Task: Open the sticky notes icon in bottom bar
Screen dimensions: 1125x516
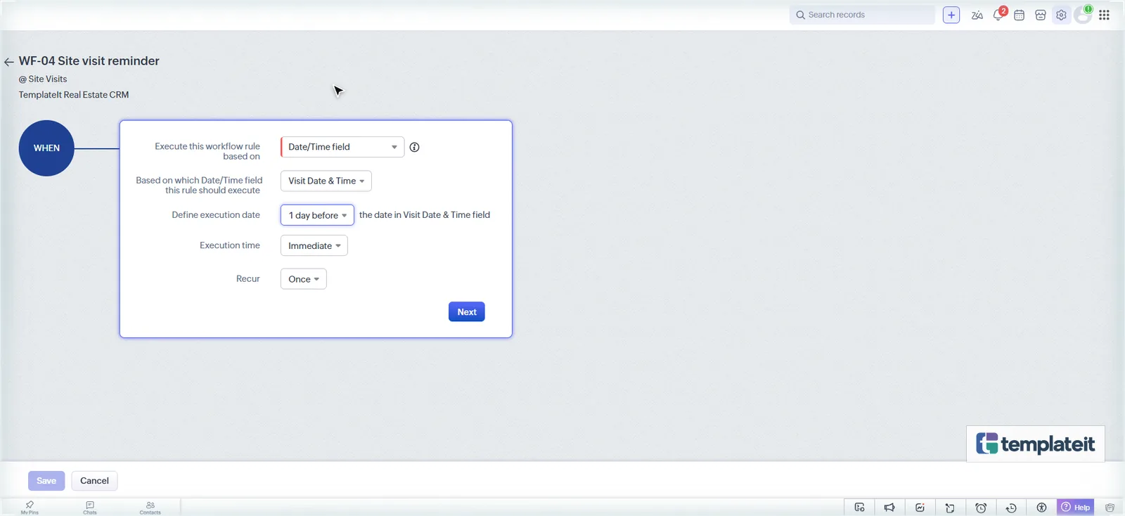Action: (950, 508)
